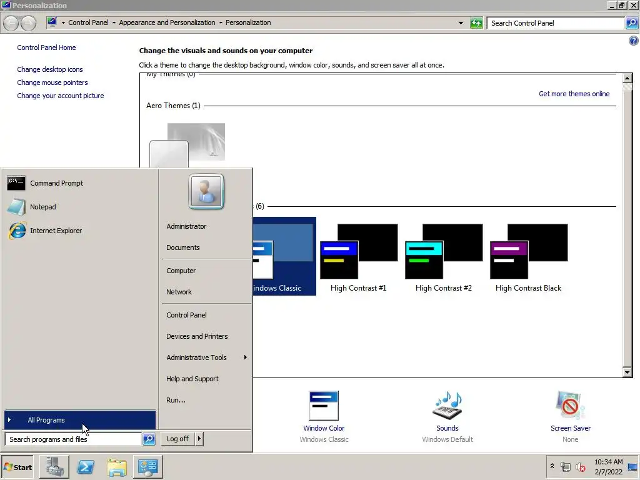Launch Notepad from the Start menu
The image size is (640, 480).
click(43, 207)
